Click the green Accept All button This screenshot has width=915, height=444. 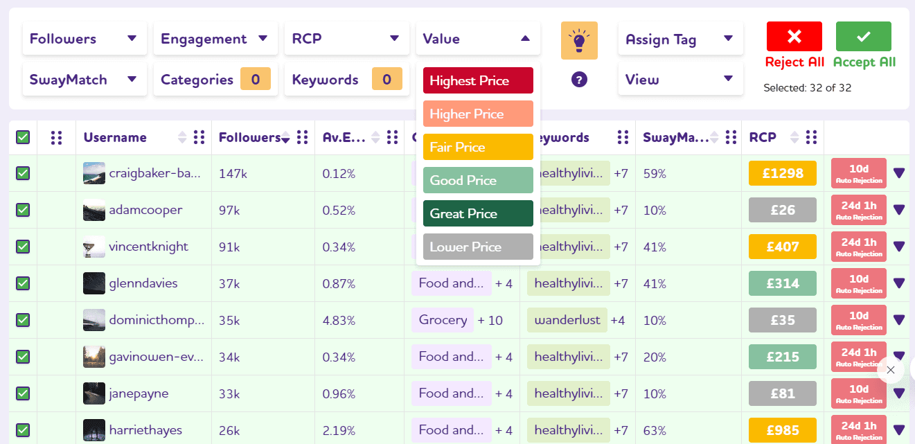click(864, 36)
